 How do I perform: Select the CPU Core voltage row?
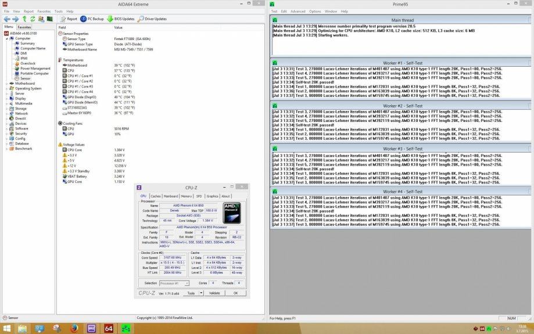pos(160,150)
